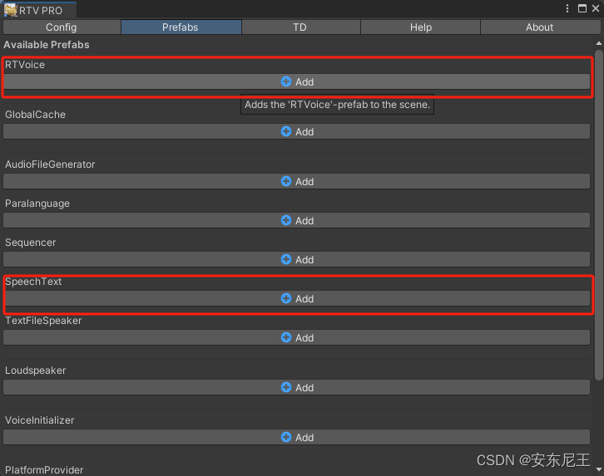Close the RTV PRO window
This screenshot has width=604, height=476.
tap(596, 8)
